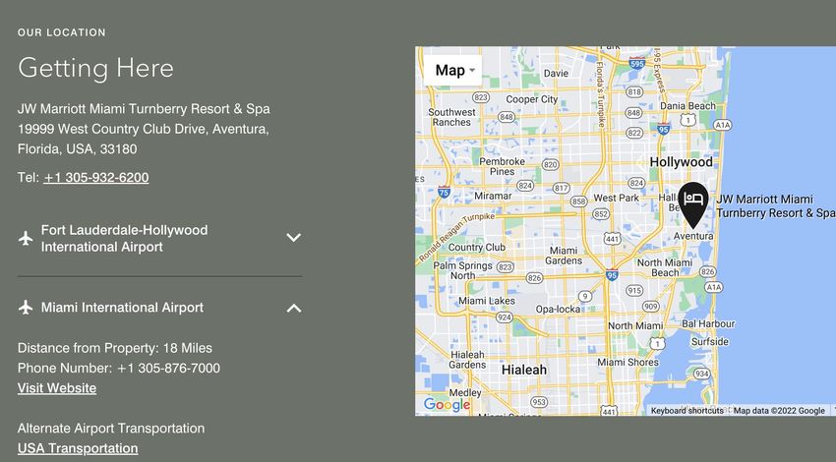This screenshot has height=462, width=836.
Task: Click Map data ©2022 Google text
Action: (779, 410)
